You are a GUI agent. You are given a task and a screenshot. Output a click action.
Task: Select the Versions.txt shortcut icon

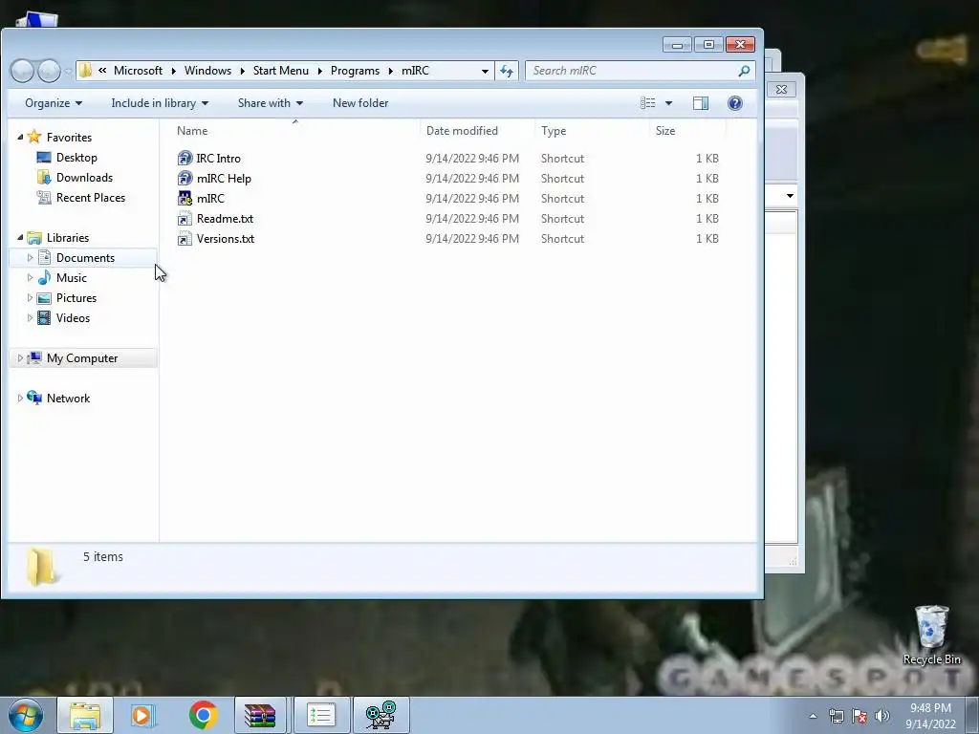pyautogui.click(x=185, y=238)
